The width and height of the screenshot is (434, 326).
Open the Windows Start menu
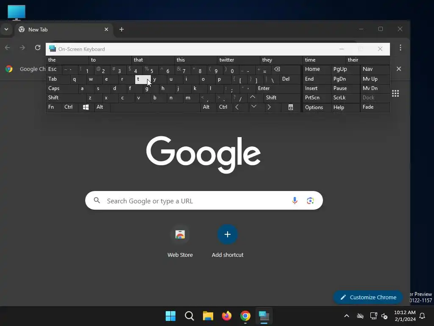tap(170, 316)
